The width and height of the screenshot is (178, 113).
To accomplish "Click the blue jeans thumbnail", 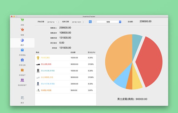I will 38,84.
